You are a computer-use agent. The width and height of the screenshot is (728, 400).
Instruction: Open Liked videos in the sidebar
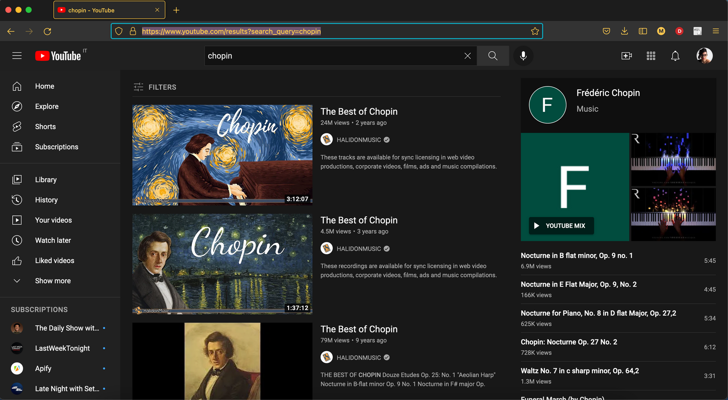click(60, 260)
